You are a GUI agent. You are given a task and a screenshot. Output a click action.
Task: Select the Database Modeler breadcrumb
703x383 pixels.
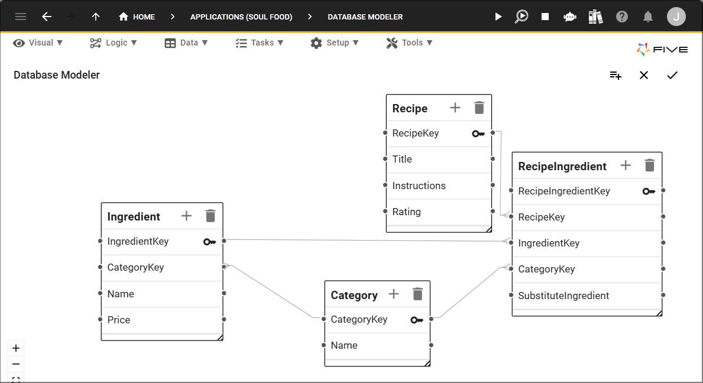[365, 17]
